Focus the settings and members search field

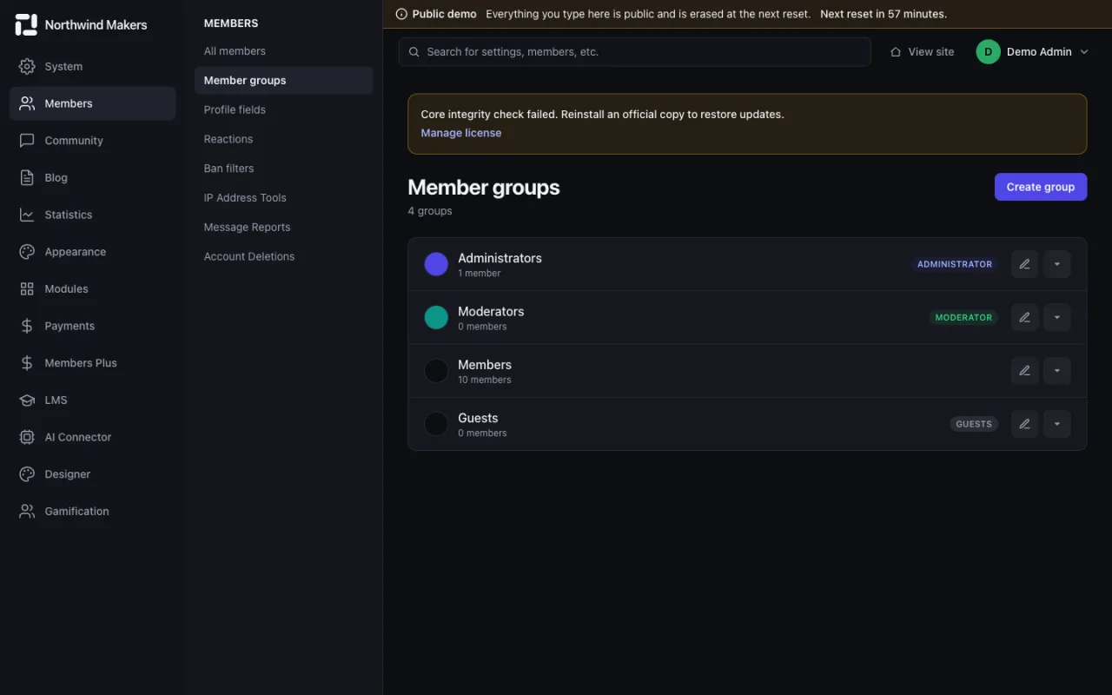(634, 52)
